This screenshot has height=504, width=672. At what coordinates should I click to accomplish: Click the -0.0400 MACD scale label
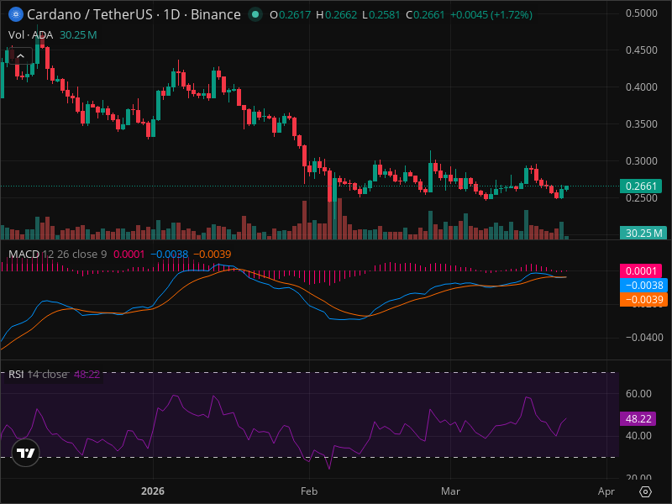[x=644, y=338]
